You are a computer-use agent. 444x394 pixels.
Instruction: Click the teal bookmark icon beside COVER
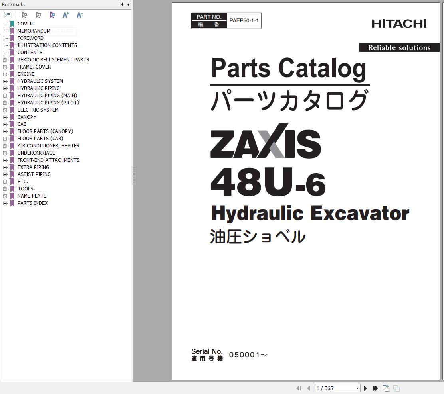click(12, 24)
